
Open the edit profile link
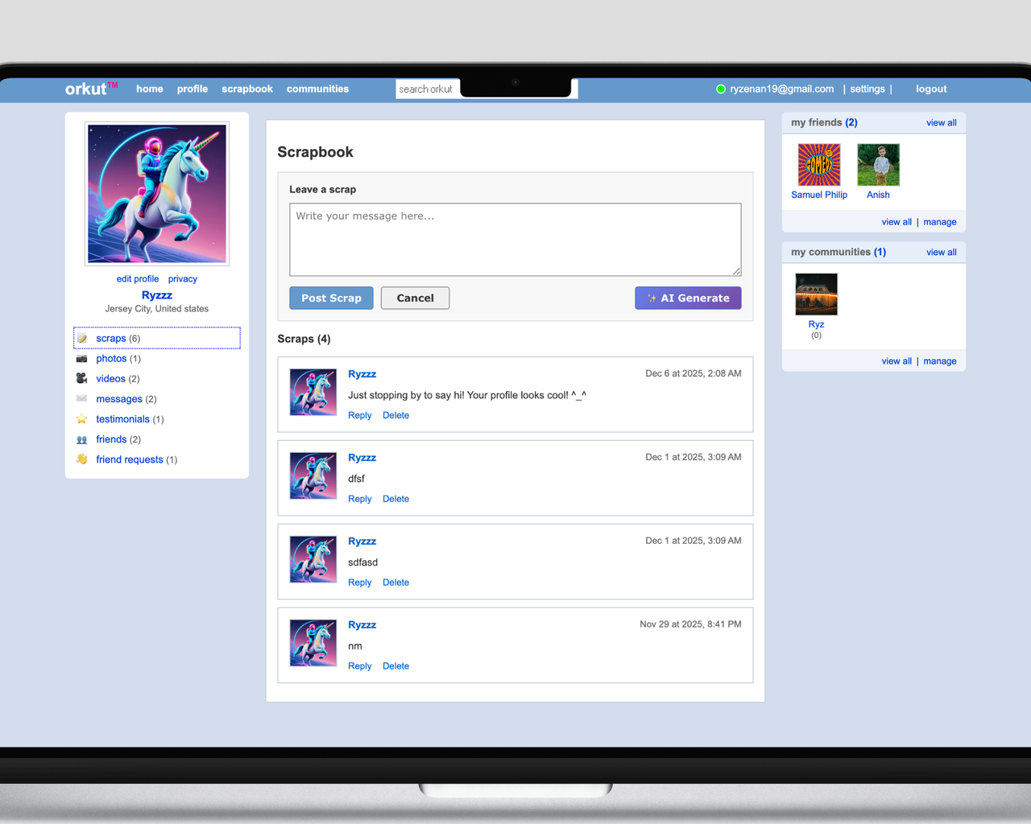[138, 279]
